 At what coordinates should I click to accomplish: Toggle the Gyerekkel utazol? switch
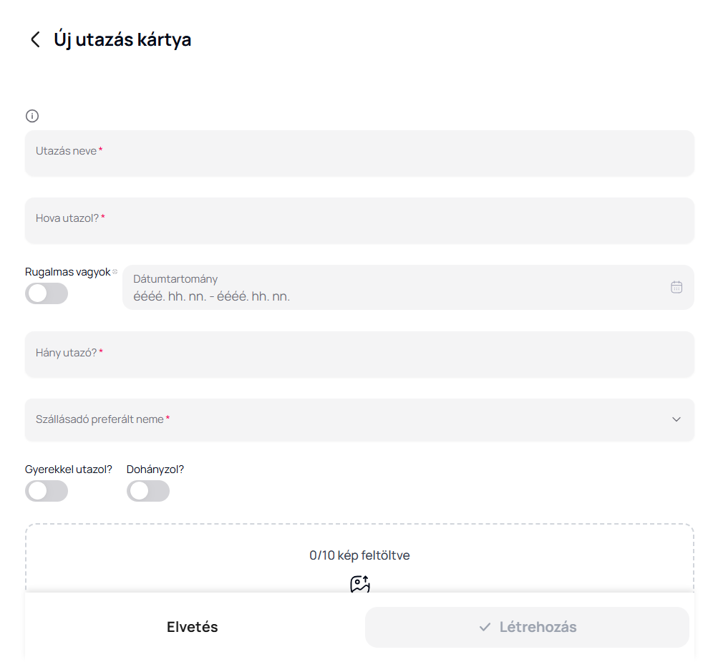47,491
